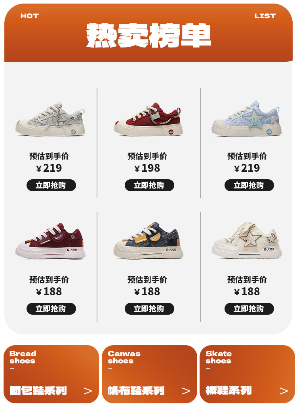Click the arrow on Canvas shoes banner
Screen dimensions: 297x416
[x=186, y=391]
